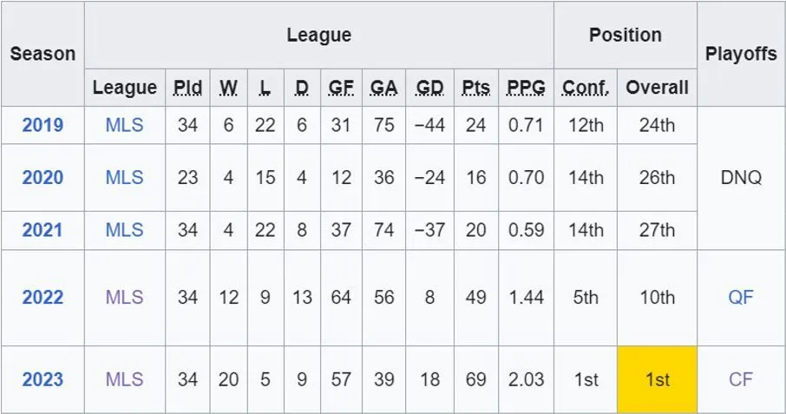Click the DNQ playoffs cell
Image resolution: width=786 pixels, height=414 pixels.
[x=741, y=178]
